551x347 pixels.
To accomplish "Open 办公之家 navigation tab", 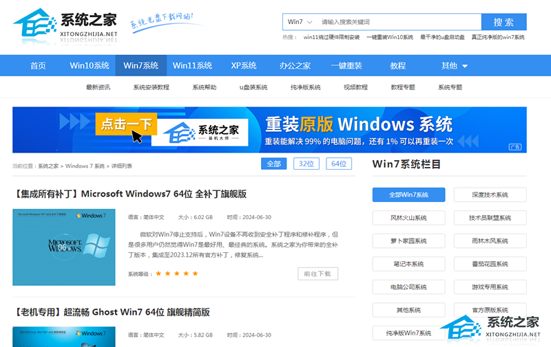I will tap(295, 65).
